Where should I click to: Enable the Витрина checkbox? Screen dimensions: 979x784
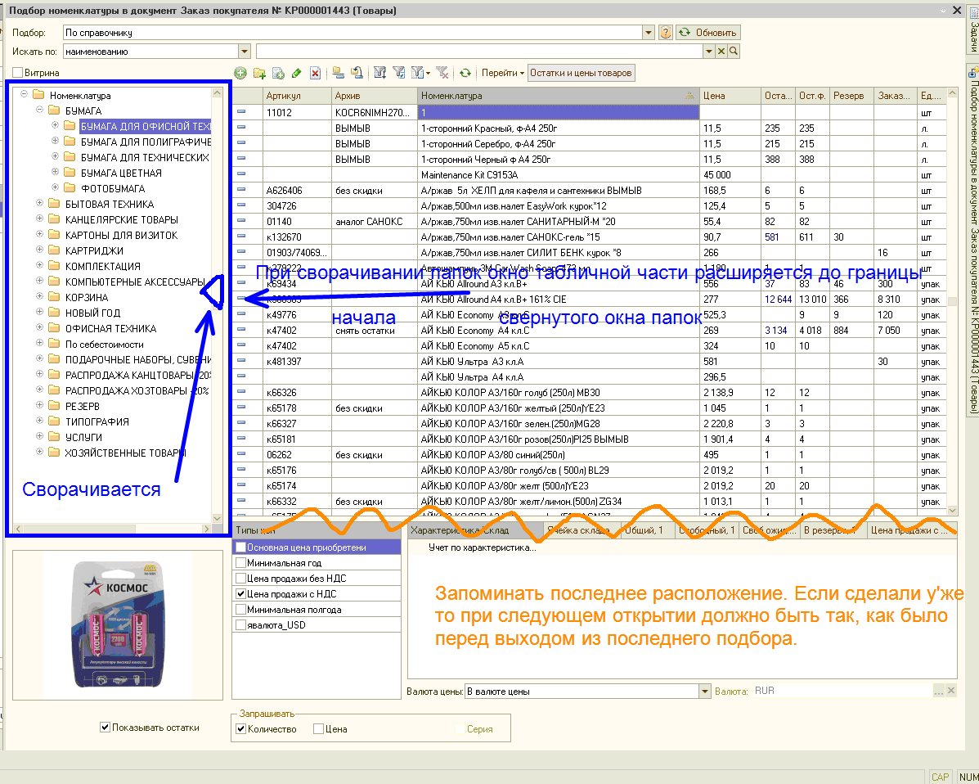point(17,73)
